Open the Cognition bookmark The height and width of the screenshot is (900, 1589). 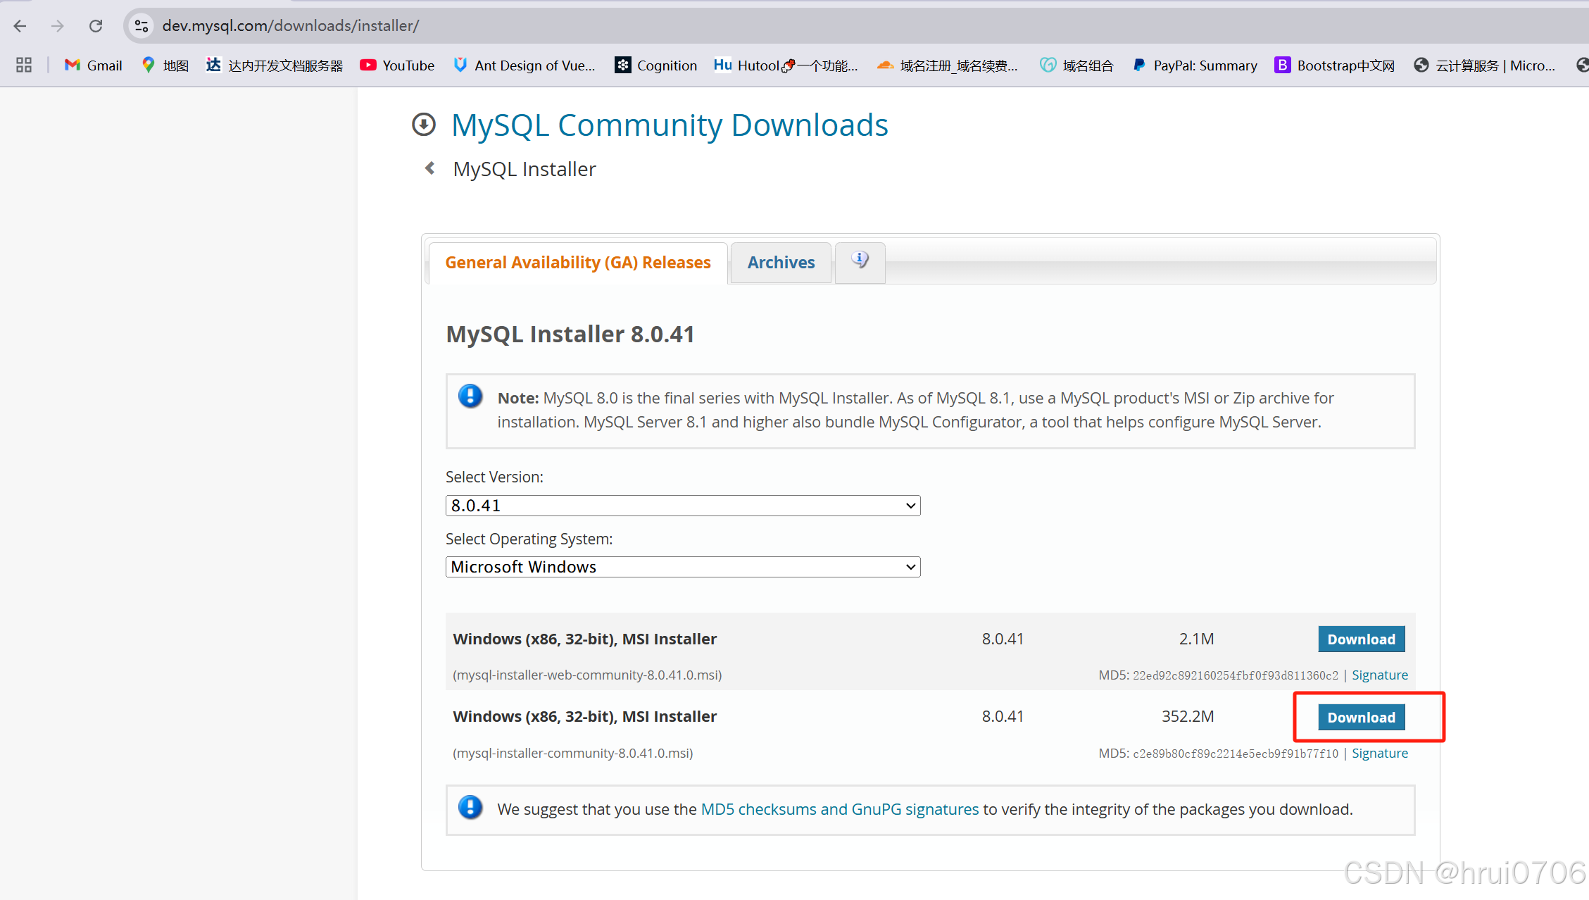pos(656,65)
